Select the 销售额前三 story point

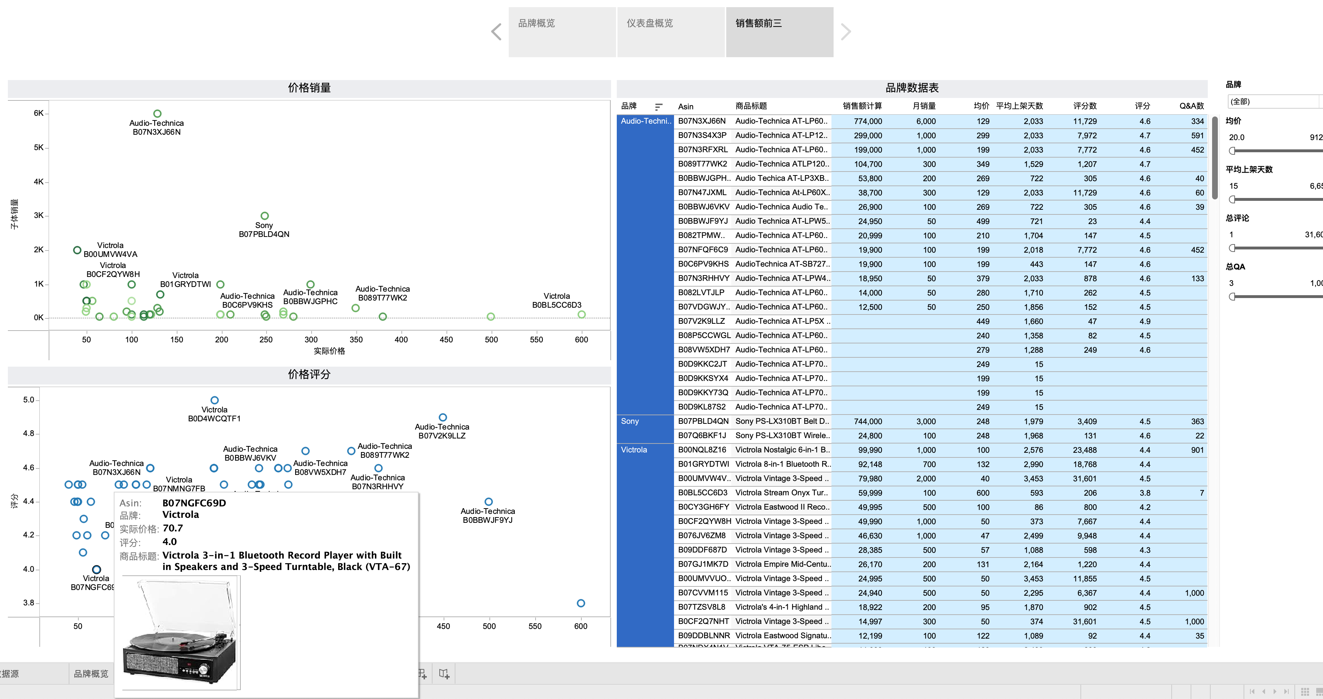[x=780, y=32]
